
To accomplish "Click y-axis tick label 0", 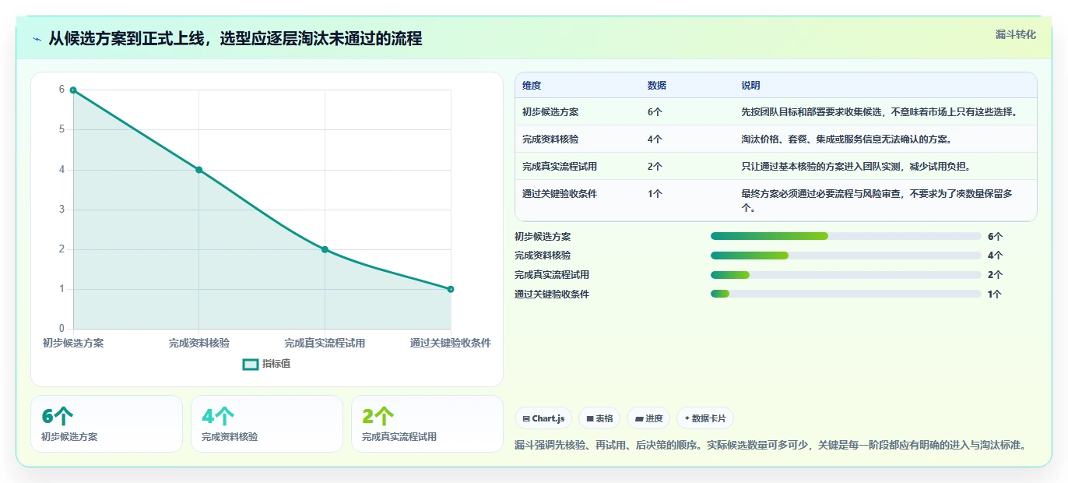I will (x=61, y=329).
